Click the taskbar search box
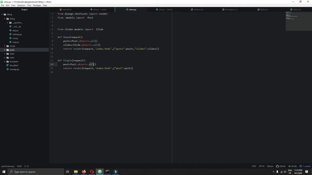The image size is (312, 175). pos(36,172)
